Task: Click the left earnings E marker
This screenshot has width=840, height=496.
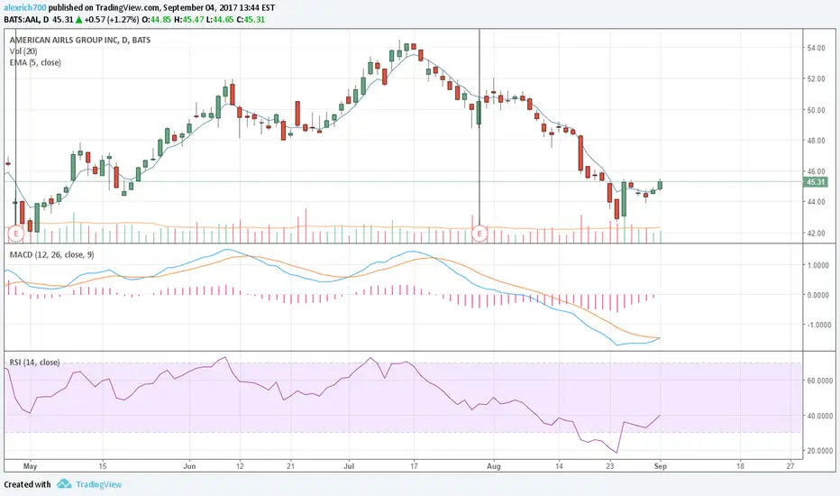Action: tap(16, 234)
